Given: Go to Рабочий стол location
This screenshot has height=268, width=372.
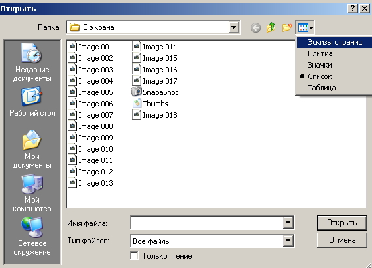Looking at the screenshot, I should [x=32, y=102].
